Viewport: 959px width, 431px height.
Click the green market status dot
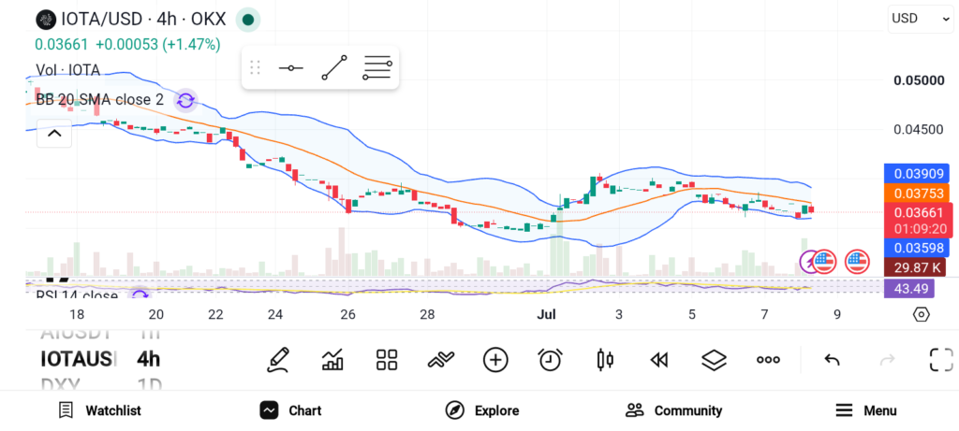pos(247,20)
